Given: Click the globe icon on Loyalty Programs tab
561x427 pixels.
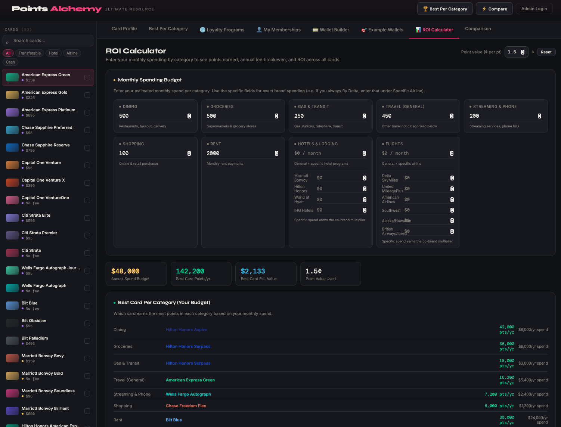Looking at the screenshot, I should click(x=202, y=30).
